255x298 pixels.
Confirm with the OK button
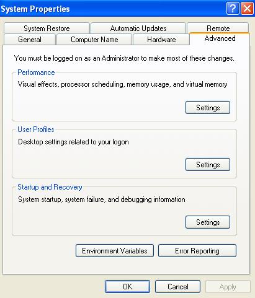coord(127,287)
